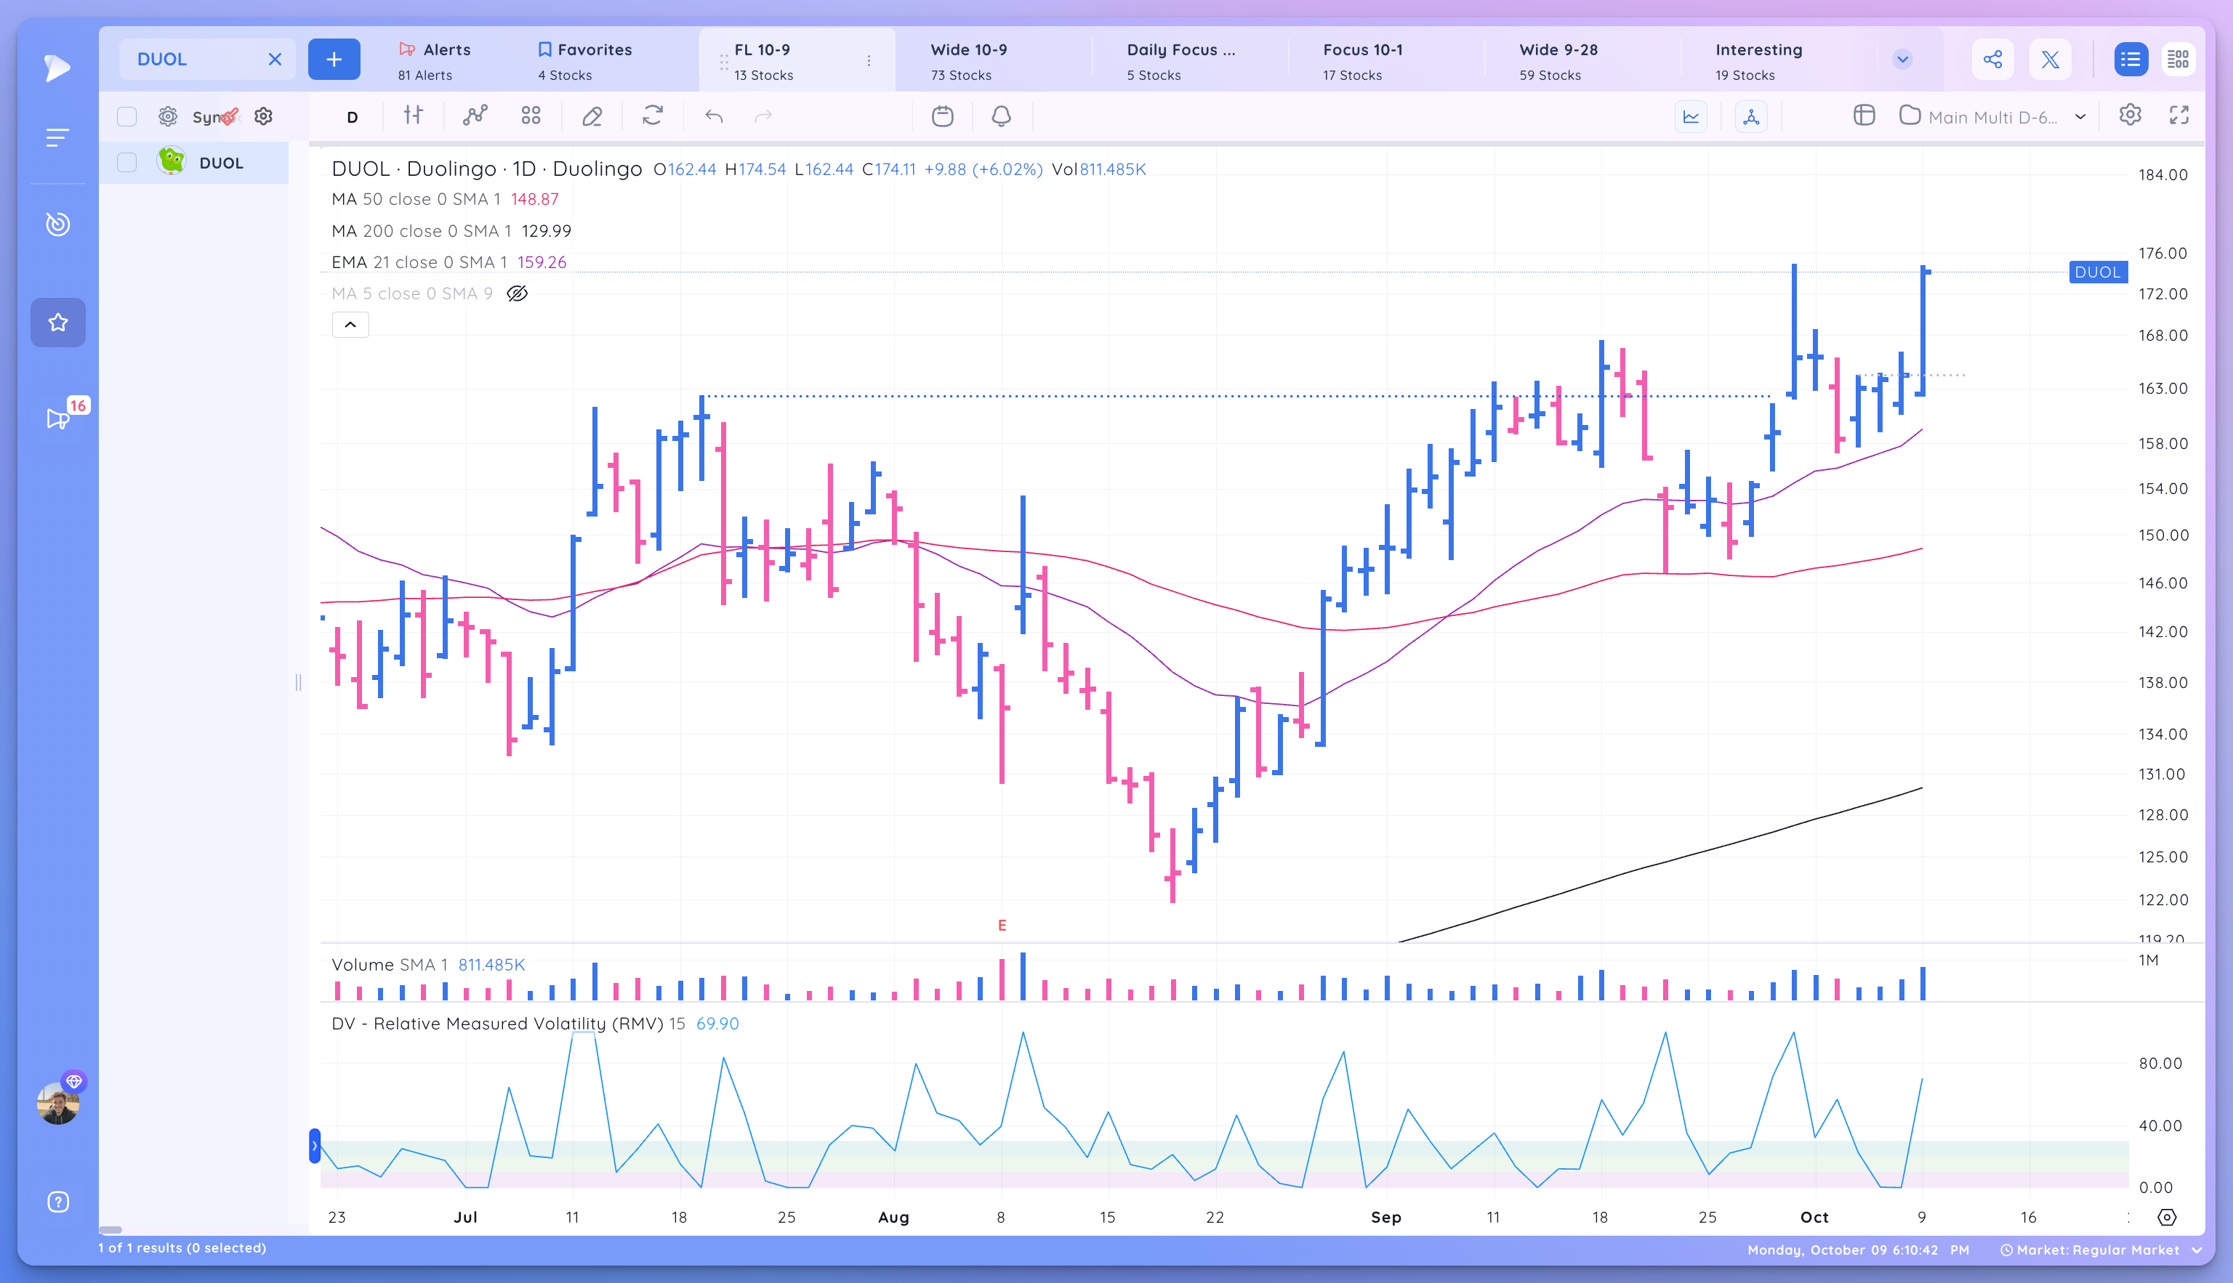Show hidden MA 5 indicator eye icon

coord(518,294)
